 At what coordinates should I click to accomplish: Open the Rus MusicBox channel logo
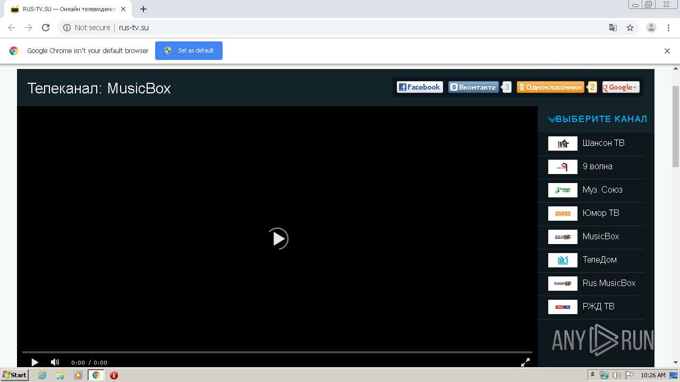click(x=563, y=283)
